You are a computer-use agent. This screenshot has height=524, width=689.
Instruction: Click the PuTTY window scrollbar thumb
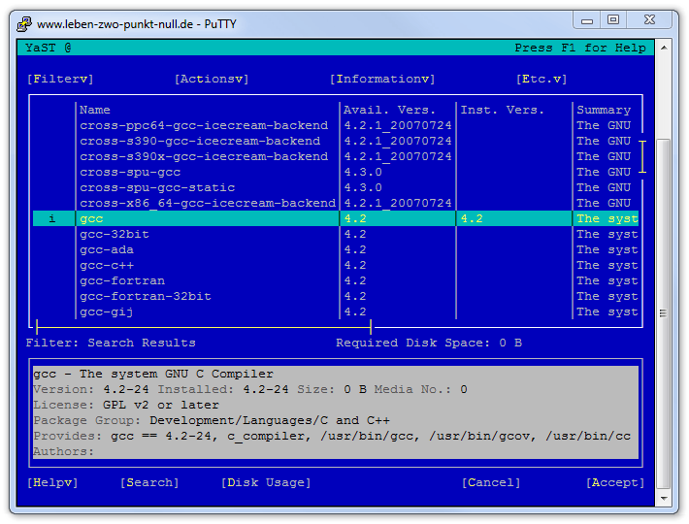[664, 313]
